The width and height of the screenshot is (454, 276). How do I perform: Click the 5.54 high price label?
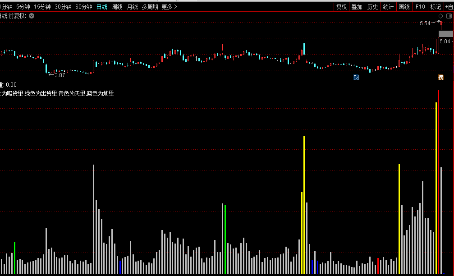tap(425, 23)
